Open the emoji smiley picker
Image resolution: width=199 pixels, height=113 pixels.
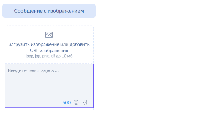(x=76, y=102)
